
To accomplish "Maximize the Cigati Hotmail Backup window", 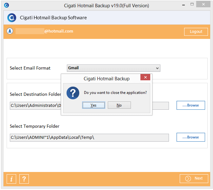I will 192,4.
